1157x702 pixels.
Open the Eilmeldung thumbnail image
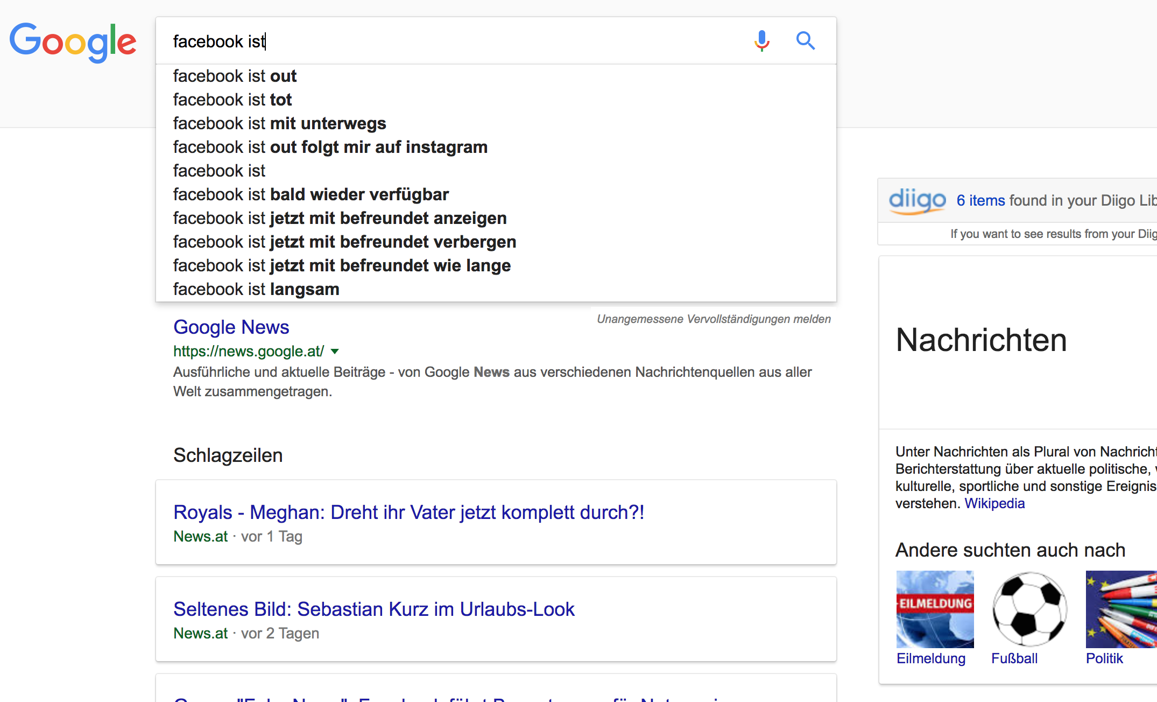935,609
